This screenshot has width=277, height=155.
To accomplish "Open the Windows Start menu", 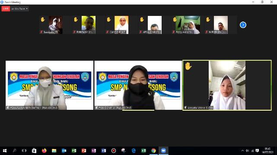I will [x=5, y=151].
